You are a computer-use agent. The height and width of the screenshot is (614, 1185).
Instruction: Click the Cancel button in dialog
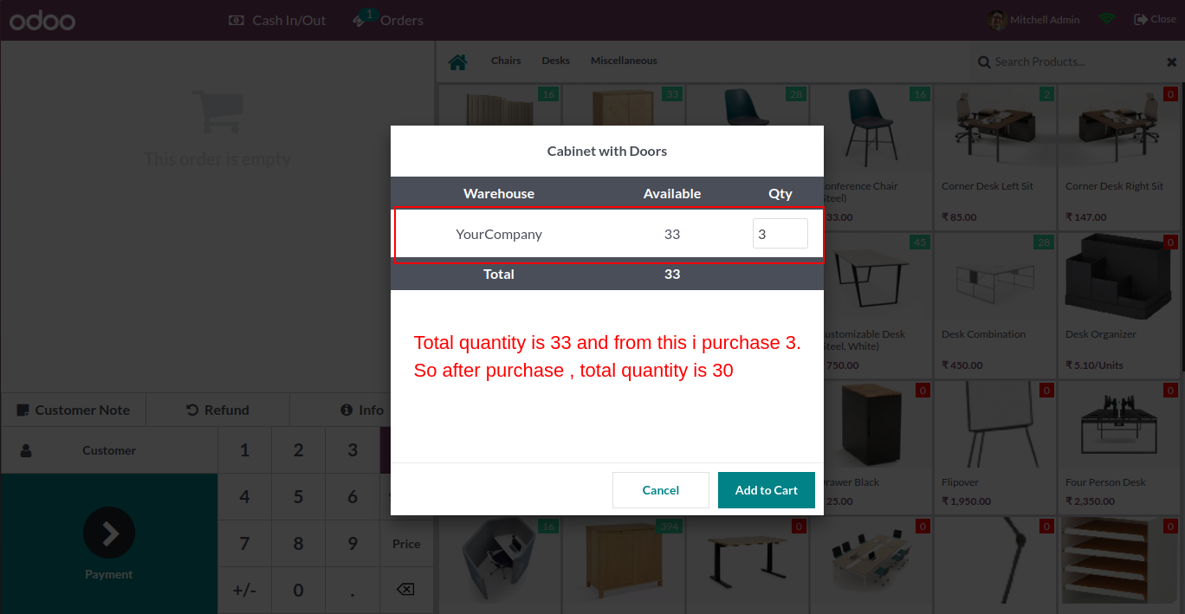(661, 490)
